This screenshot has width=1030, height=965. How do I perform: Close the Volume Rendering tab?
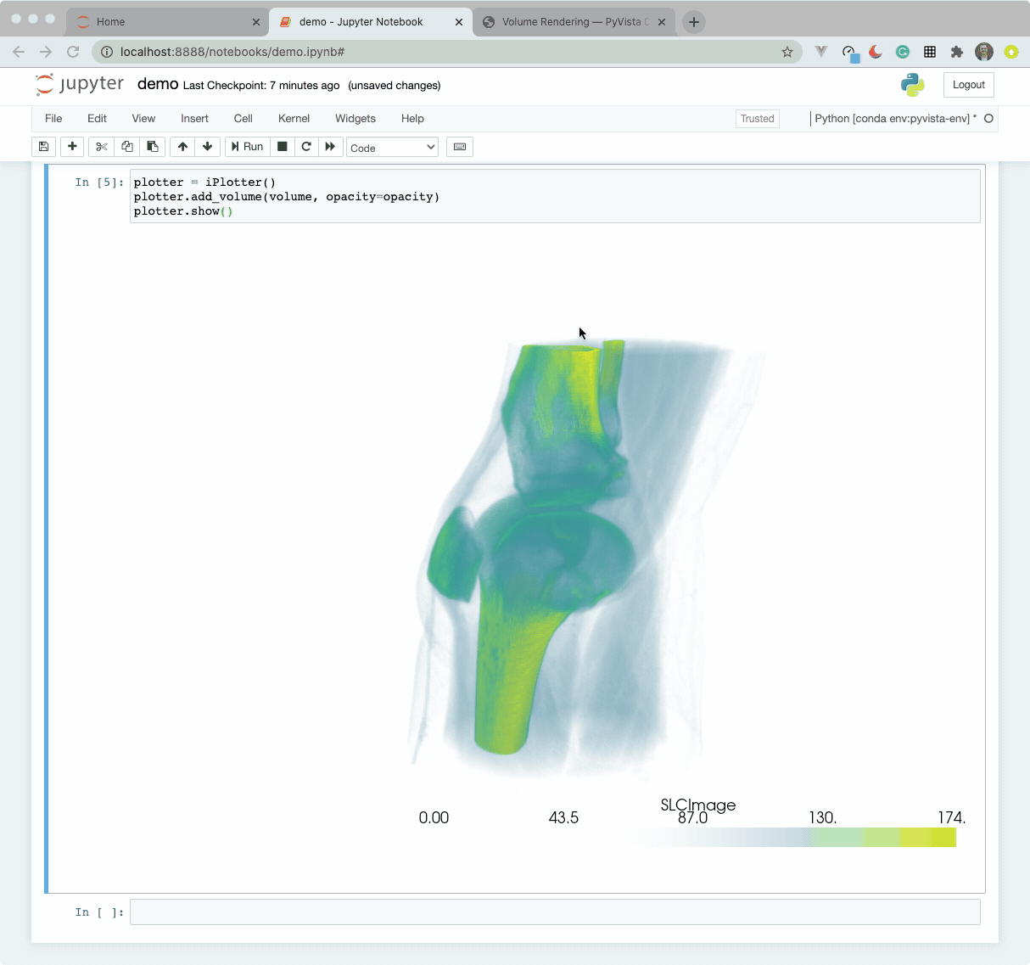coord(662,22)
